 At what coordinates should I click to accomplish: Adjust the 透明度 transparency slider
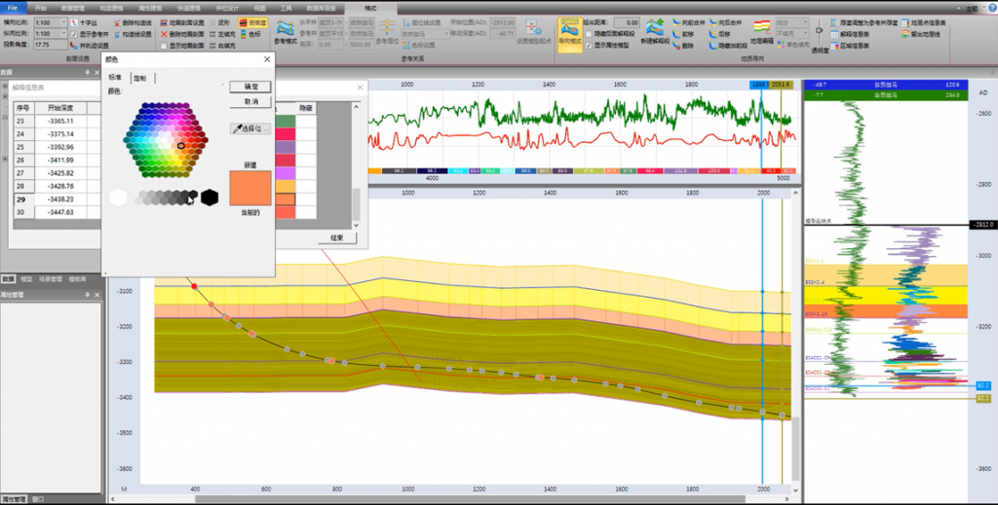point(819,30)
